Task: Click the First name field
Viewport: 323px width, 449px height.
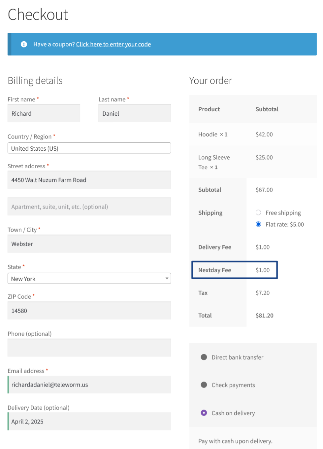Action: click(44, 114)
